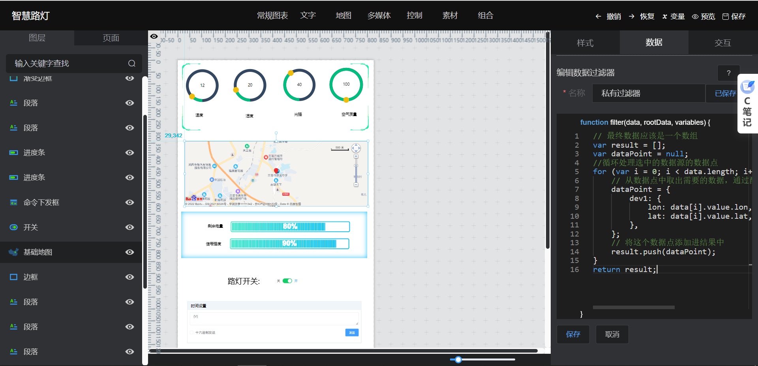The height and width of the screenshot is (366, 758).
Task: Hide the second 进度条 layer
Action: [129, 177]
